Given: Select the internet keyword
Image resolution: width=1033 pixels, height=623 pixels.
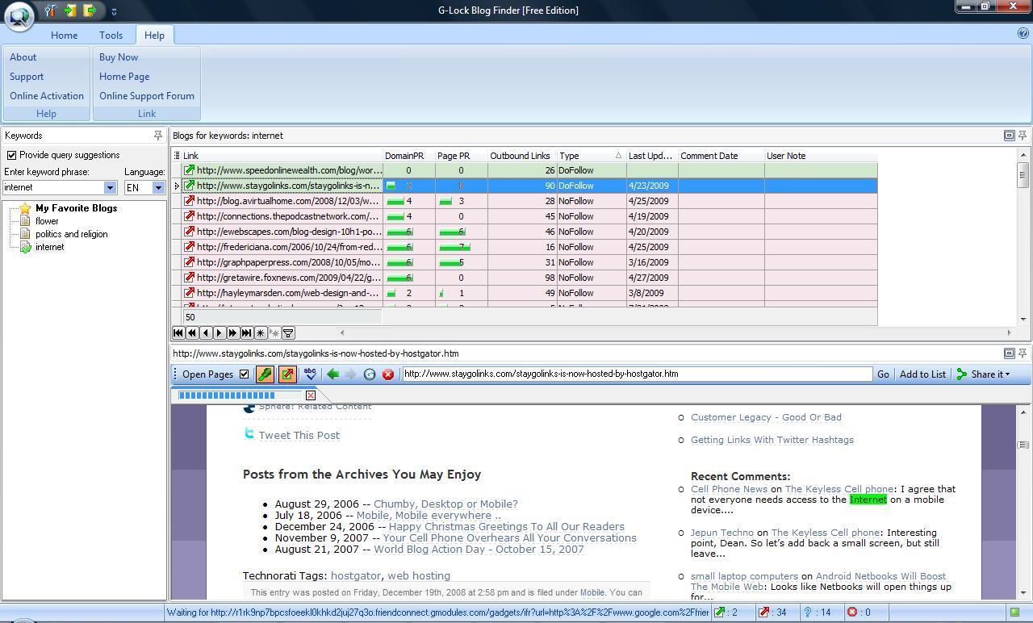Looking at the screenshot, I should point(49,247).
